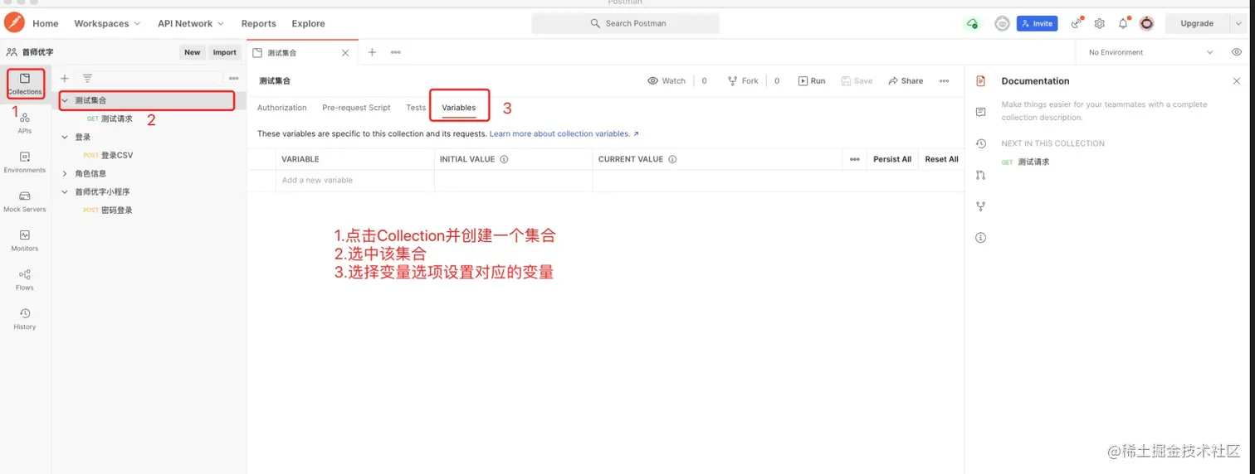Click the Postman logo icon
The height and width of the screenshot is (474, 1255).
[x=14, y=23]
